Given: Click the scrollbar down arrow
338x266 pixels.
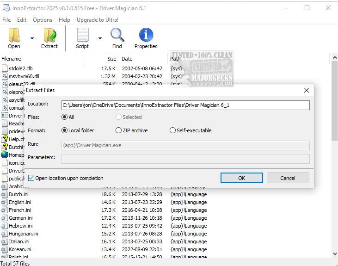Looking at the screenshot, I should pyautogui.click(x=335, y=254).
